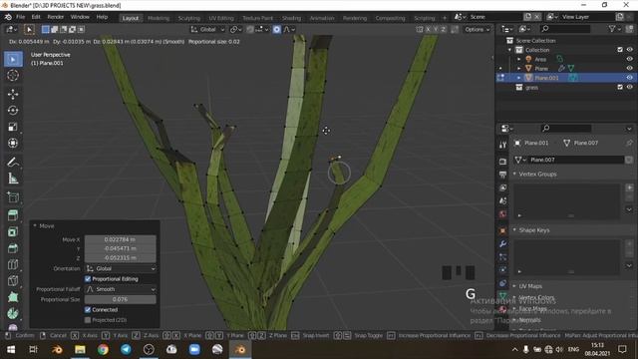Select the Annotate tool
Viewport: 638px width, 359px height.
[13, 162]
